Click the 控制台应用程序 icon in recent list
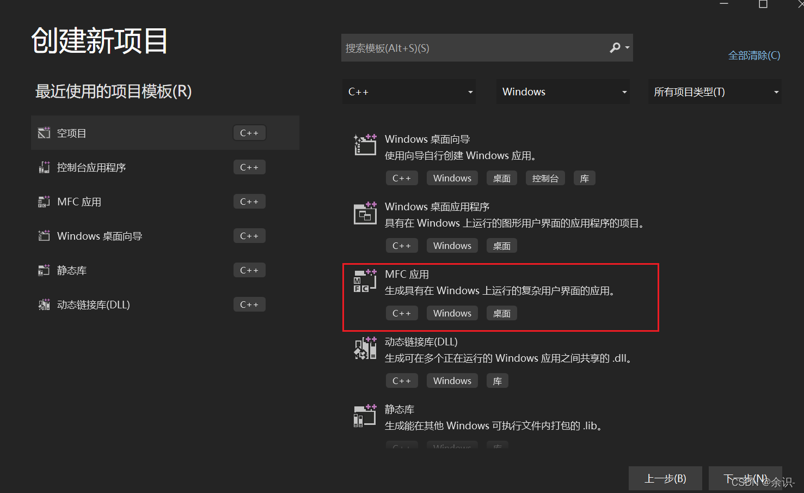The width and height of the screenshot is (804, 493). point(44,167)
